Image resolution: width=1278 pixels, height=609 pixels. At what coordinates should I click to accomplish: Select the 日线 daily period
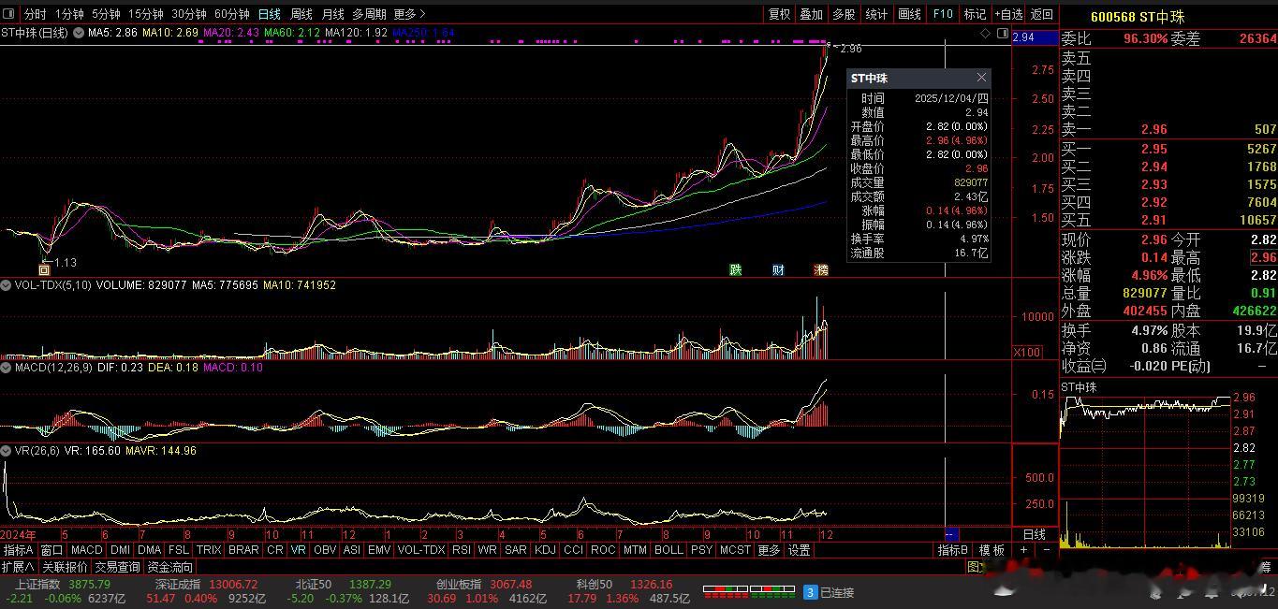click(270, 14)
